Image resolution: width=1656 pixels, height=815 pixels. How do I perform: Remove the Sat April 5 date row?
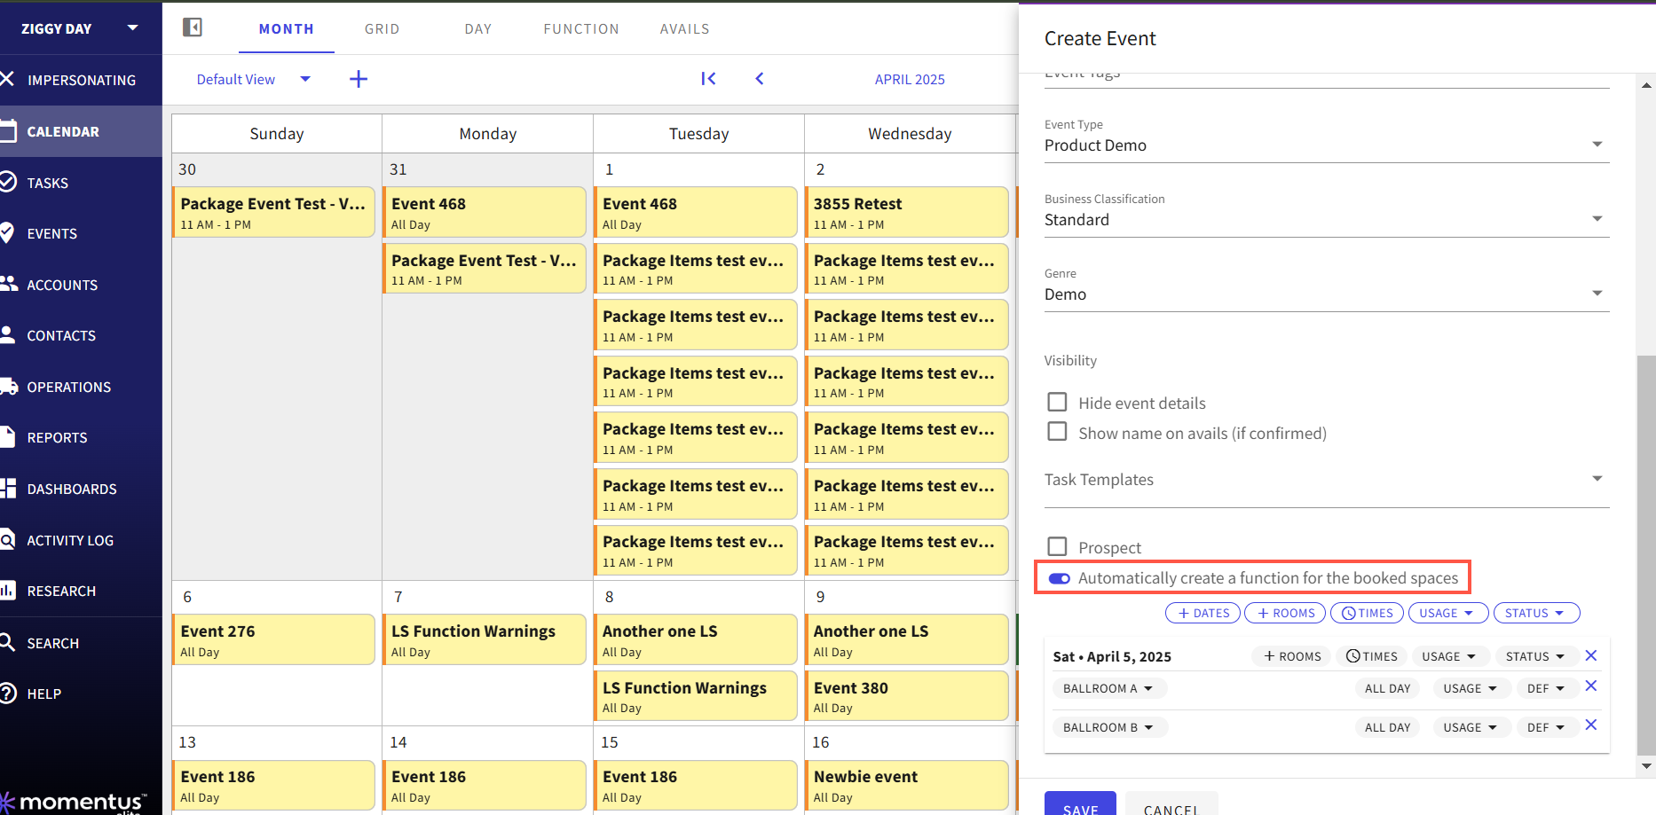pyautogui.click(x=1591, y=655)
